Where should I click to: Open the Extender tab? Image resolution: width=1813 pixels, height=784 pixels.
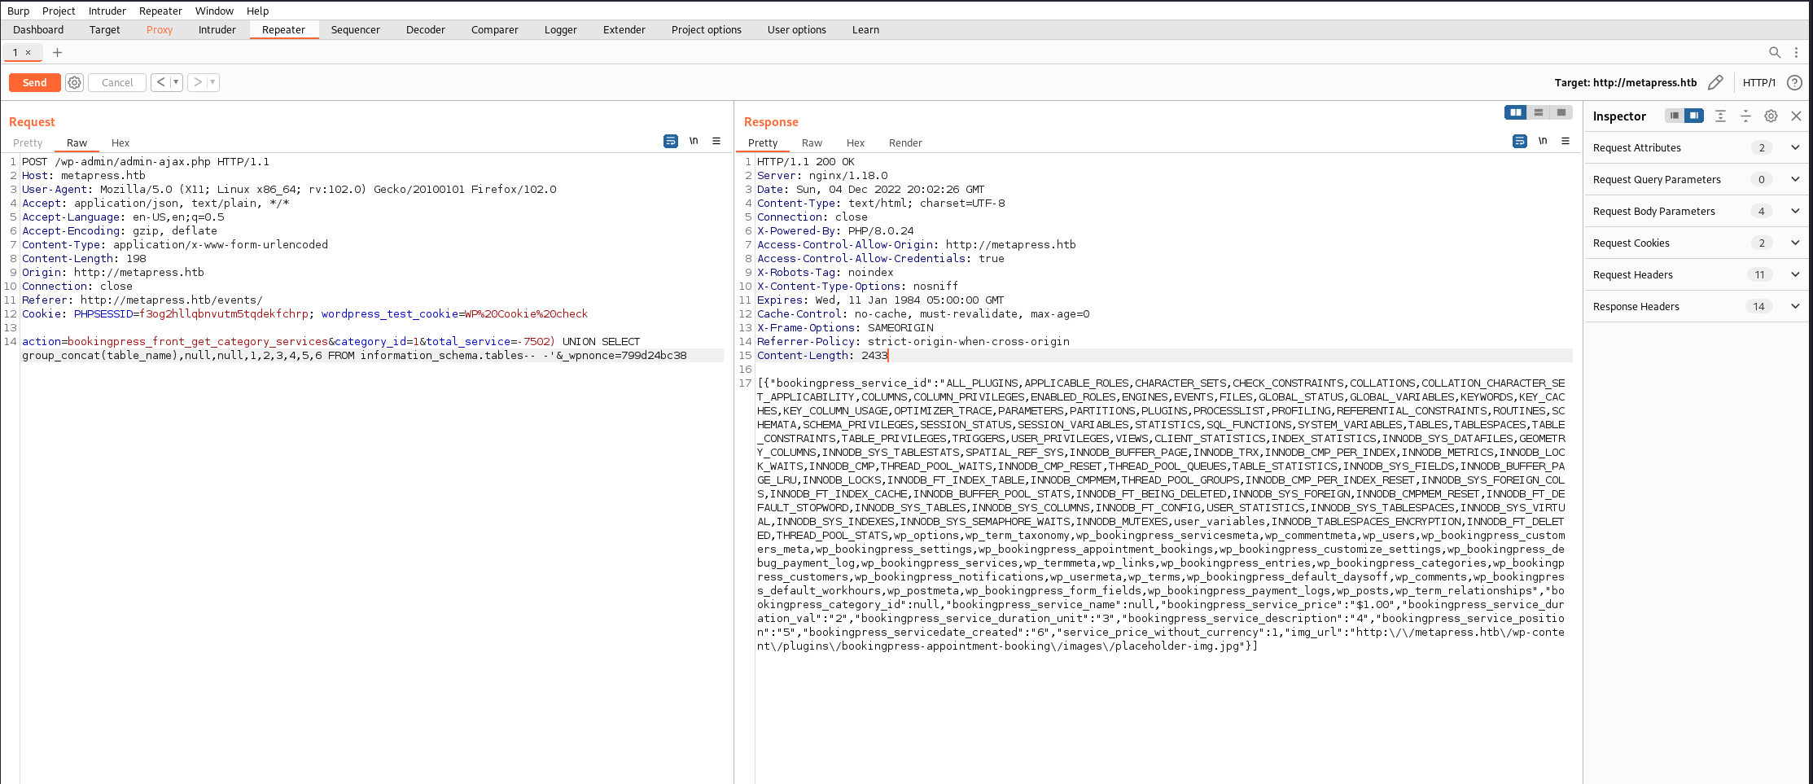click(624, 29)
